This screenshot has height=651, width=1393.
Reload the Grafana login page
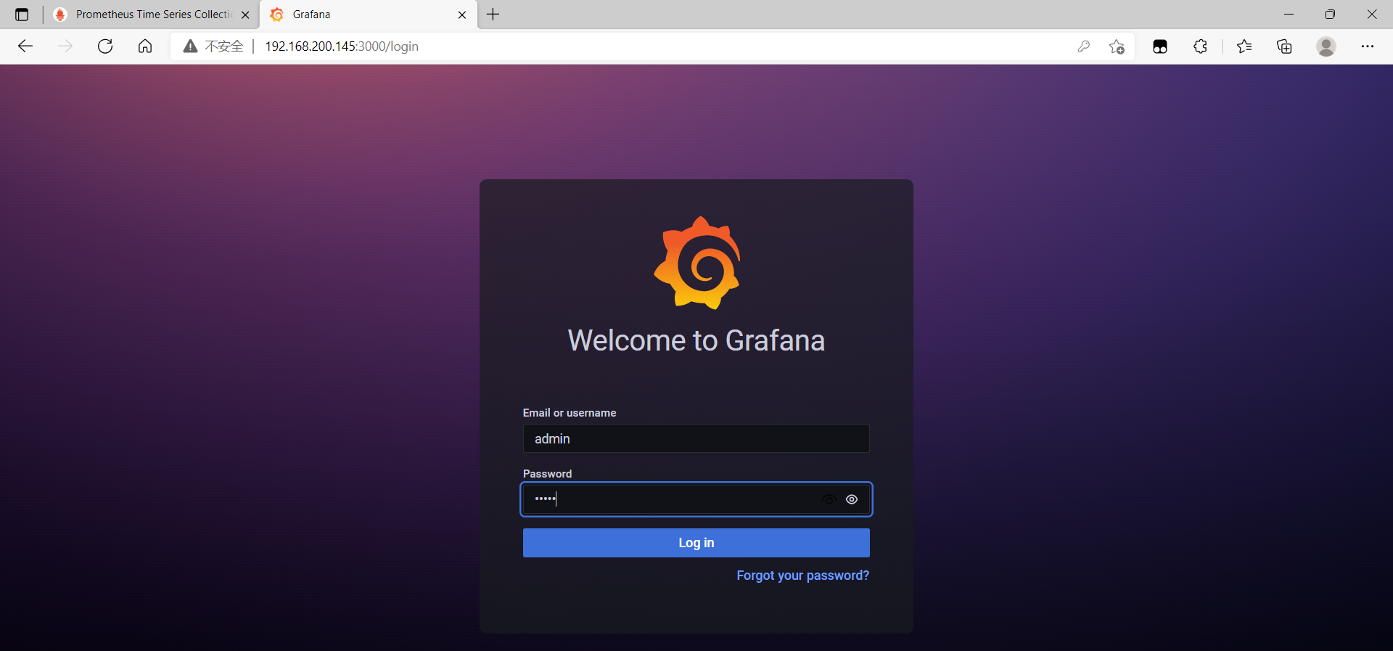[x=105, y=46]
